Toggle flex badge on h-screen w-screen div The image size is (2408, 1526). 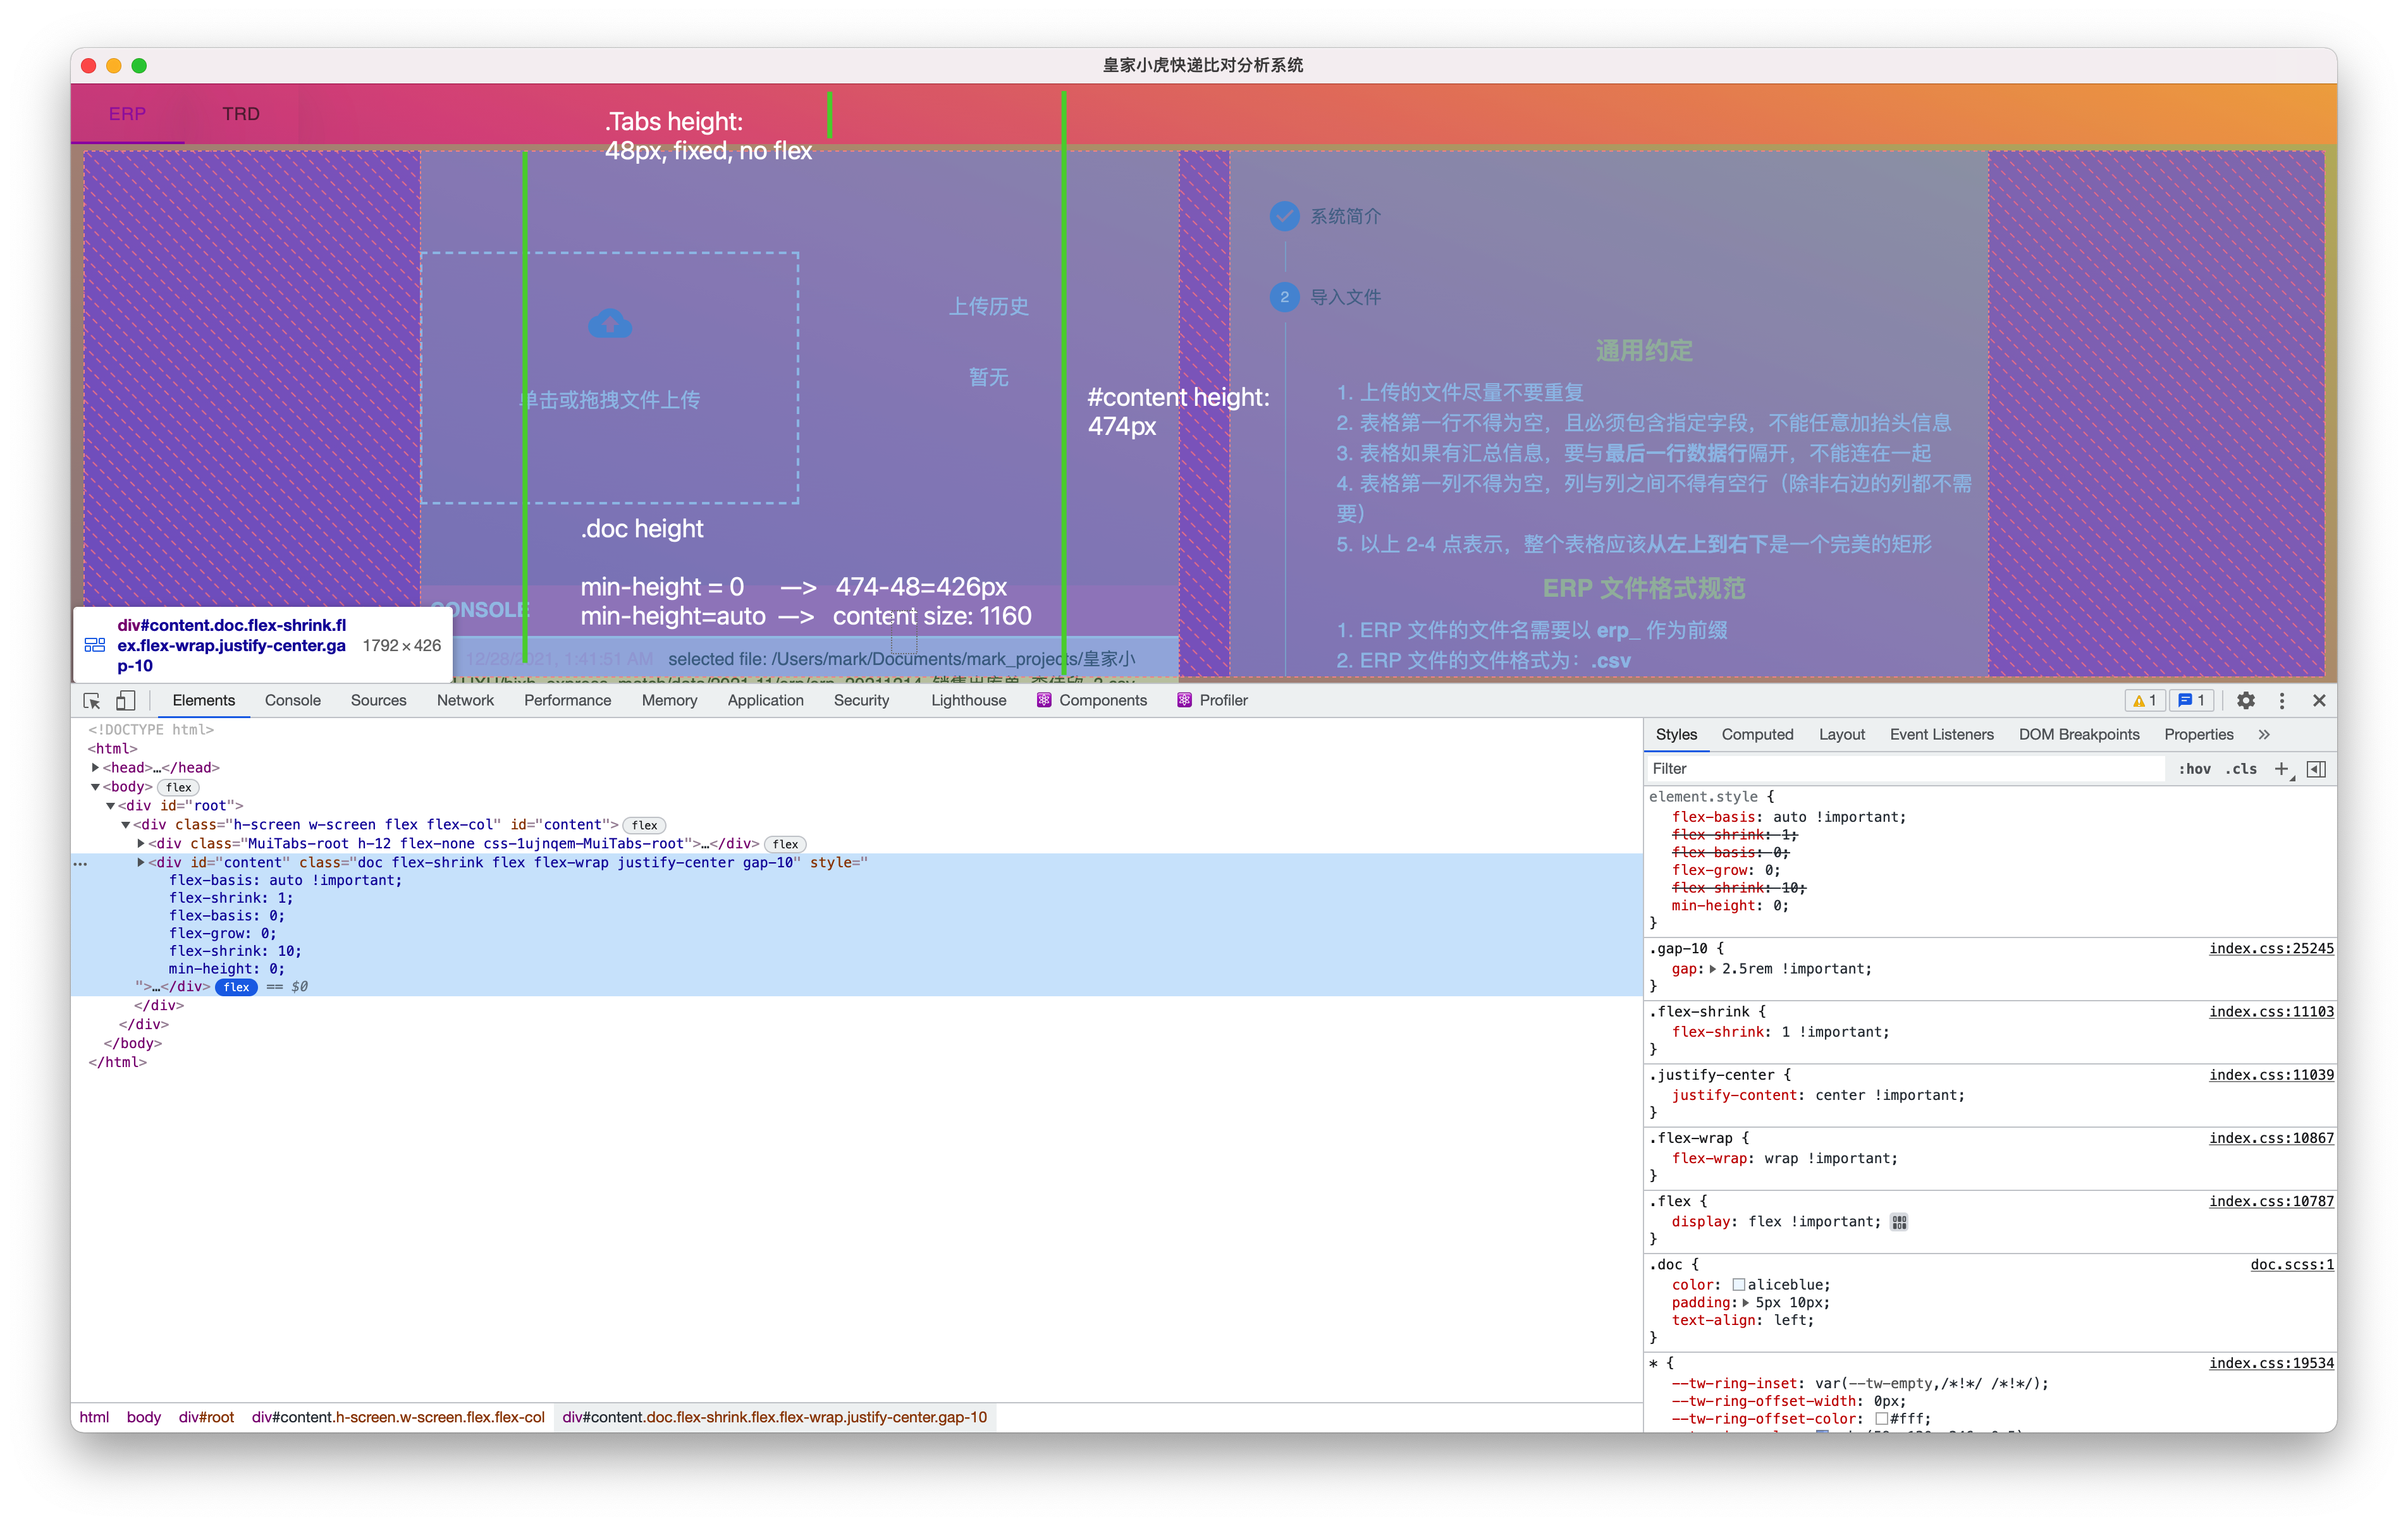tap(645, 826)
